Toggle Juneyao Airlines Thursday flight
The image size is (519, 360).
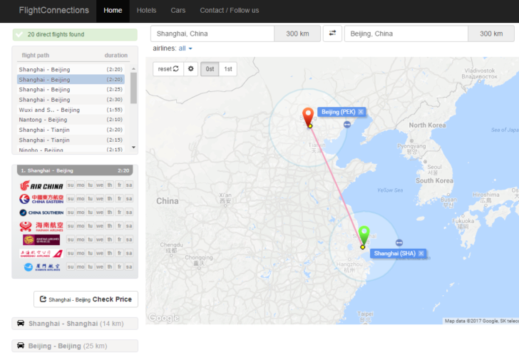pos(110,240)
